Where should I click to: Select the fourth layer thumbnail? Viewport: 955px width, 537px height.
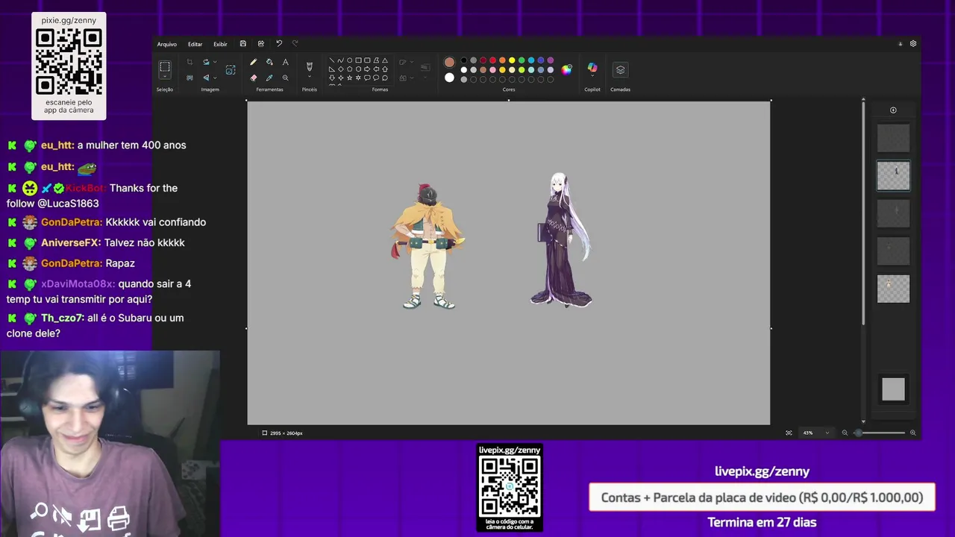pos(893,251)
